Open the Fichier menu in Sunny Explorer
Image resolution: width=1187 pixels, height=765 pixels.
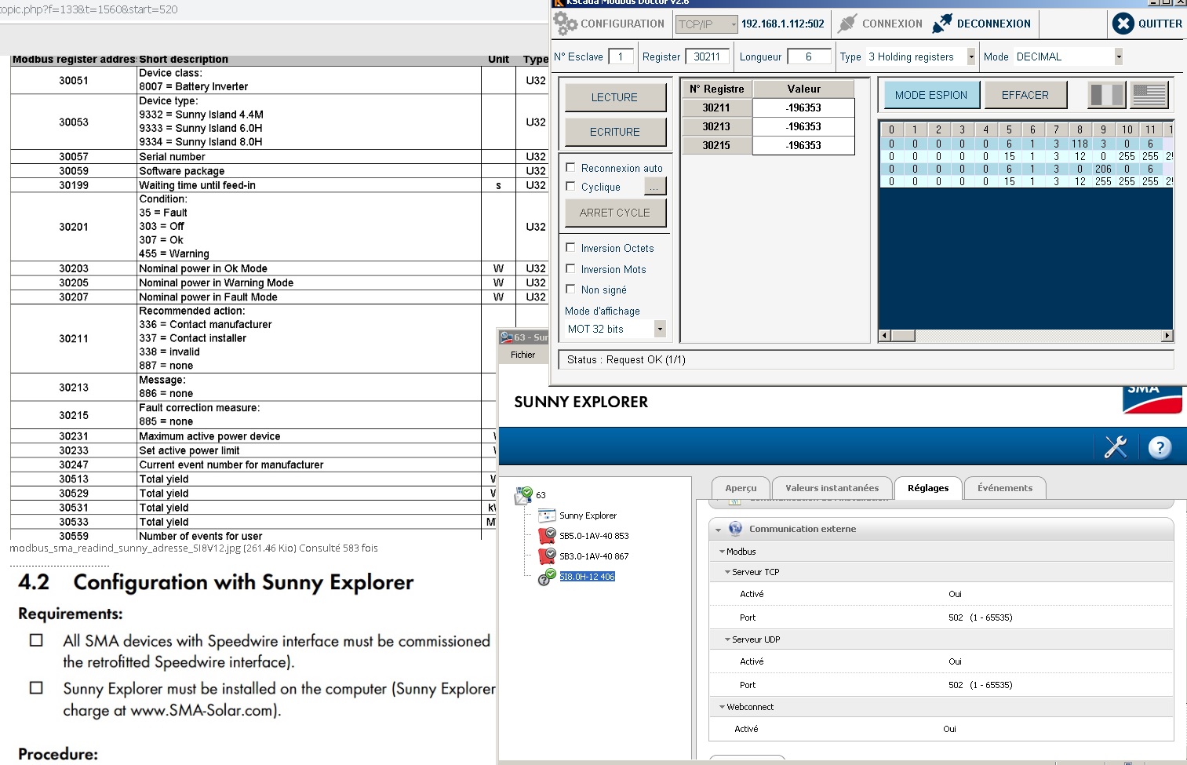[x=522, y=355]
